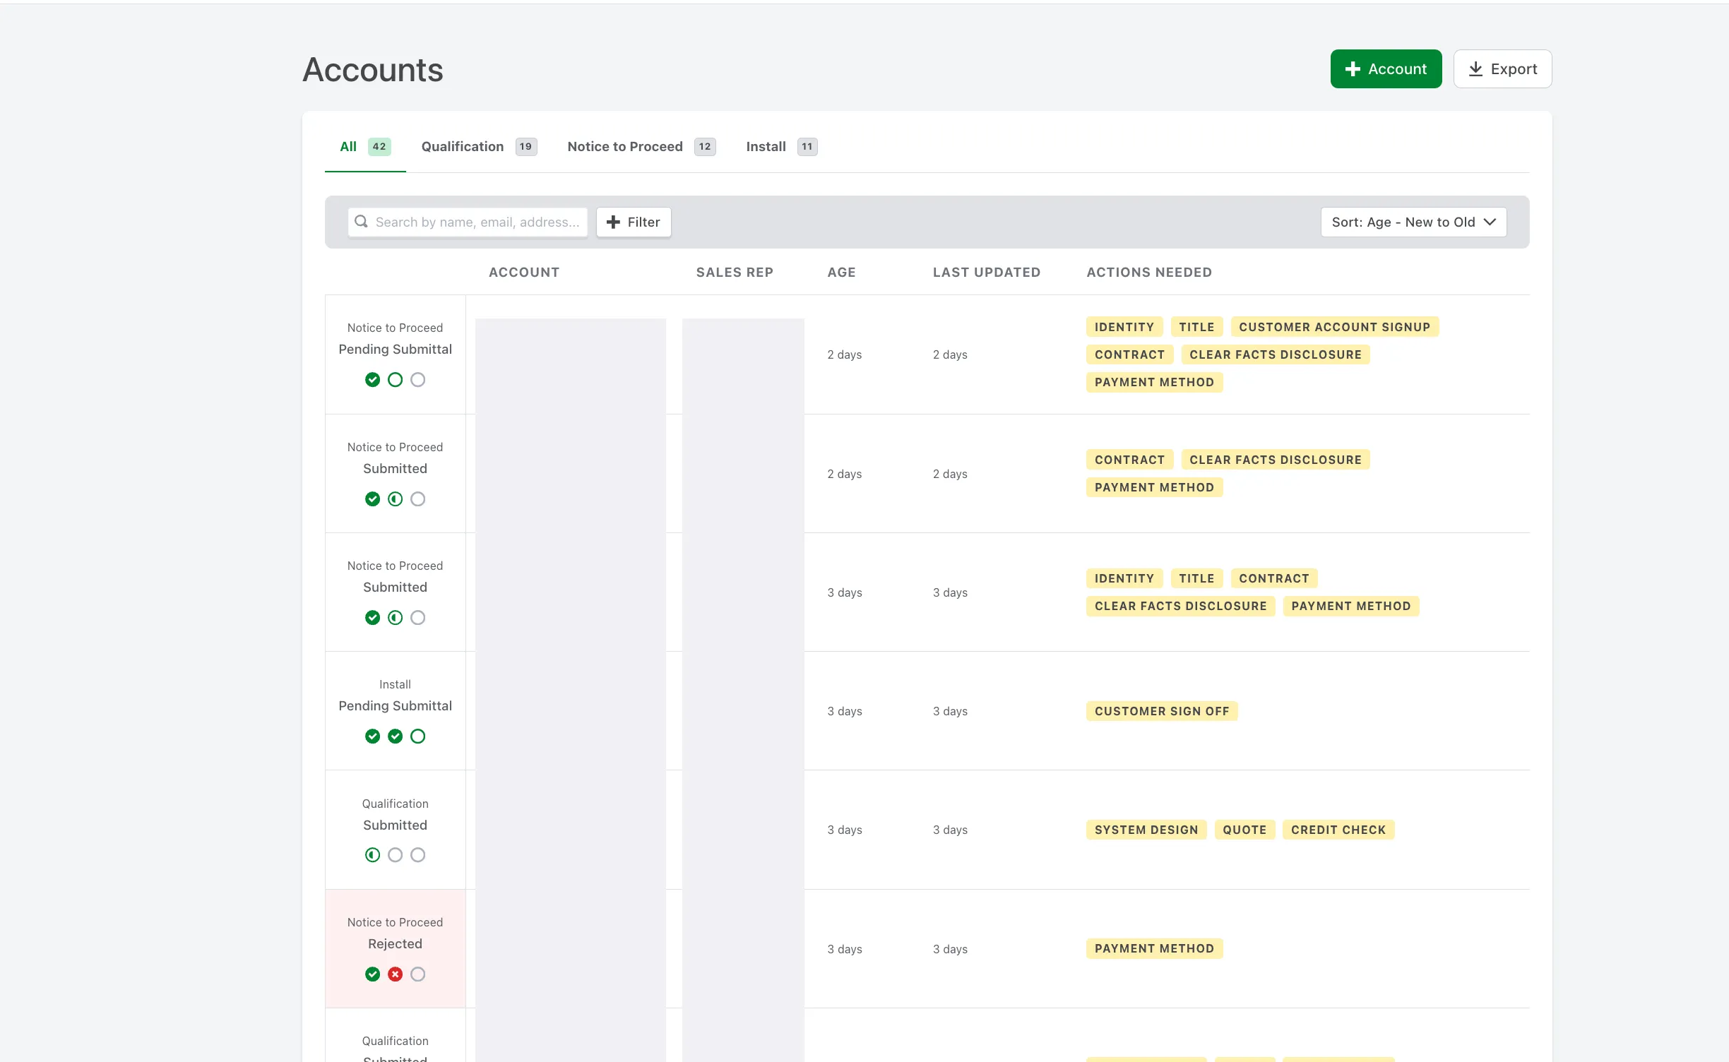Click the ACTIONS NEEDED column header
Screen dimensions: 1729x1062
(x=1149, y=272)
